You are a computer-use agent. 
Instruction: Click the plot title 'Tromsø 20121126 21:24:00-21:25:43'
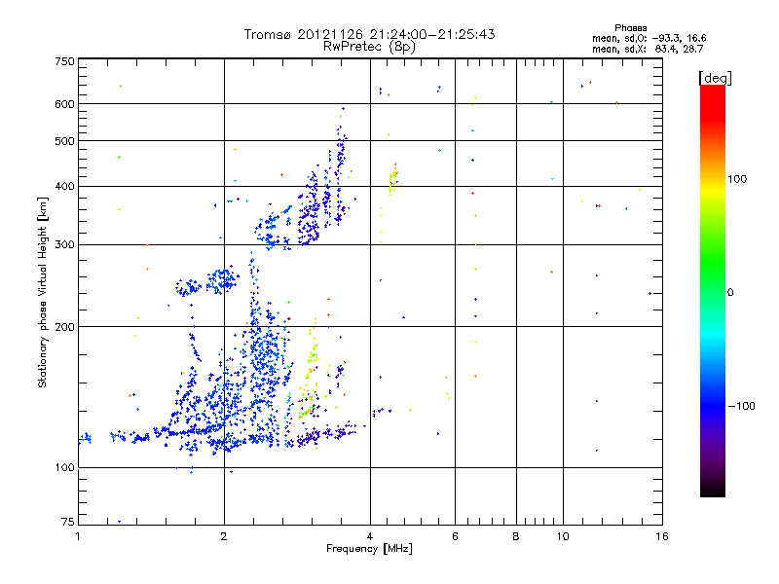point(369,34)
